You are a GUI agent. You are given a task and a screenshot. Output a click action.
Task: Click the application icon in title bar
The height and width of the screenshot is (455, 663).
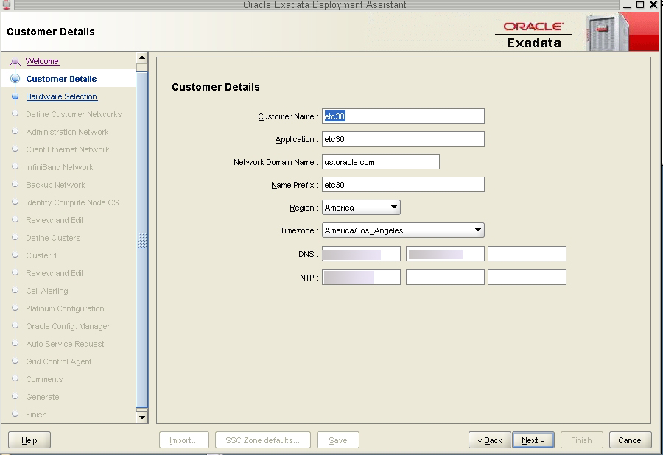click(7, 5)
